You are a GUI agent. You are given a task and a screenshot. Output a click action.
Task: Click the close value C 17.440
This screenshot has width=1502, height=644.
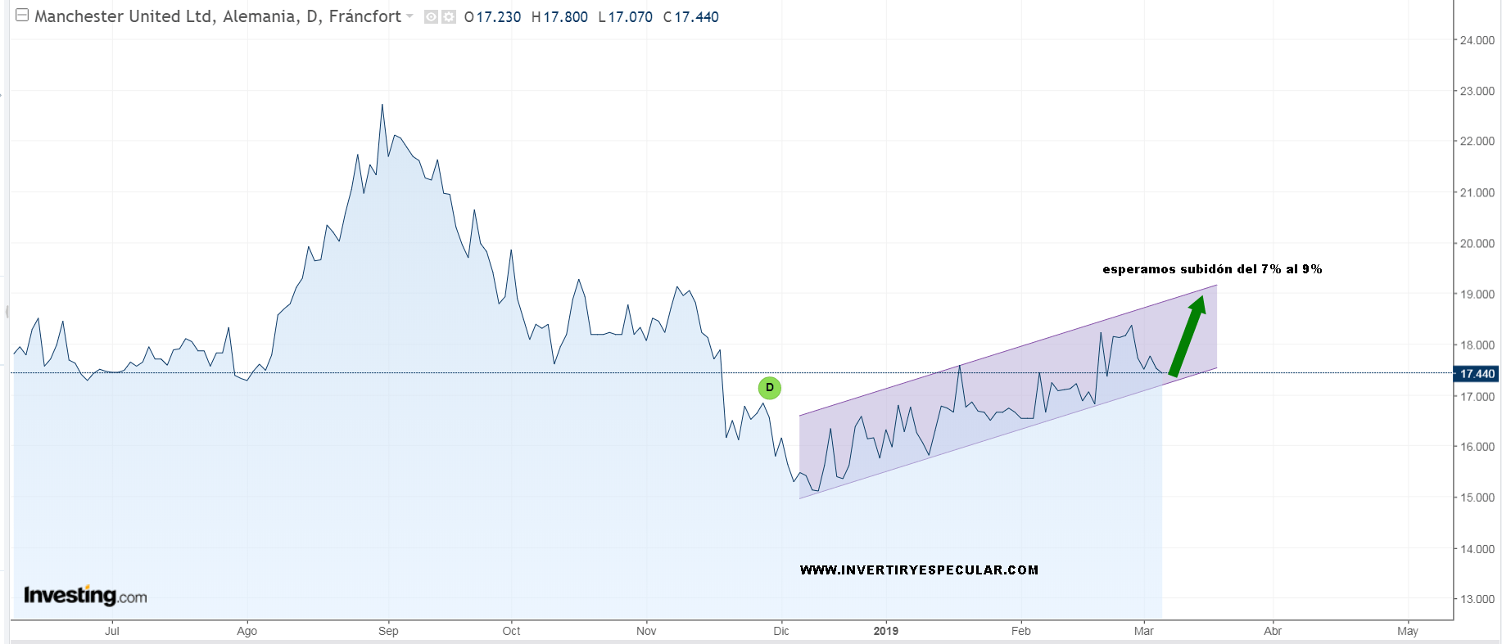(x=690, y=17)
